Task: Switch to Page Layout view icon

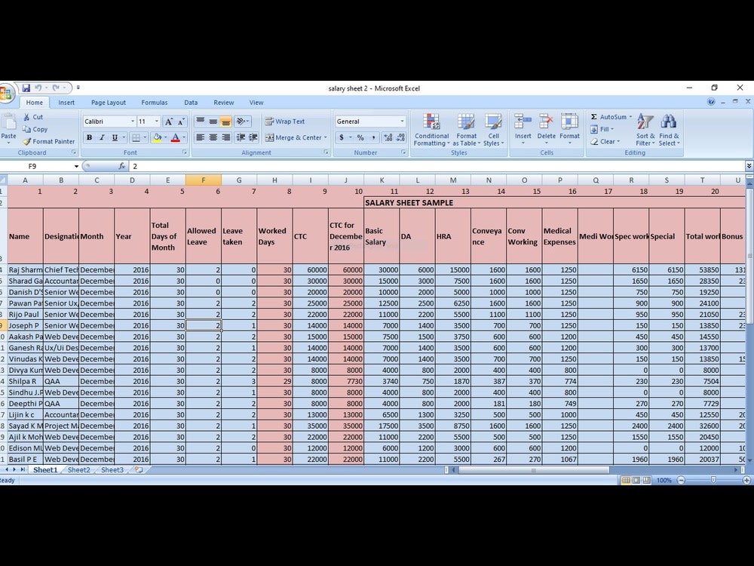Action: (636, 480)
